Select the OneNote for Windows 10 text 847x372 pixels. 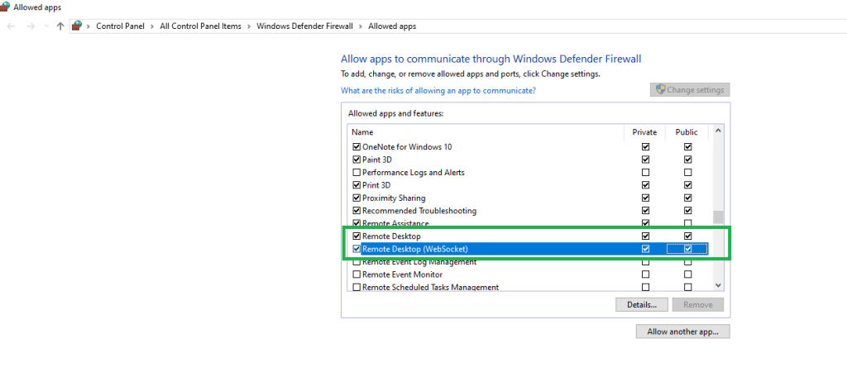pos(407,146)
